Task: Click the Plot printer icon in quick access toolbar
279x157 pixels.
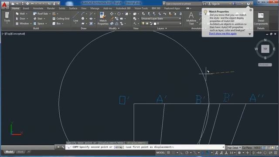Action: tap(27, 3)
